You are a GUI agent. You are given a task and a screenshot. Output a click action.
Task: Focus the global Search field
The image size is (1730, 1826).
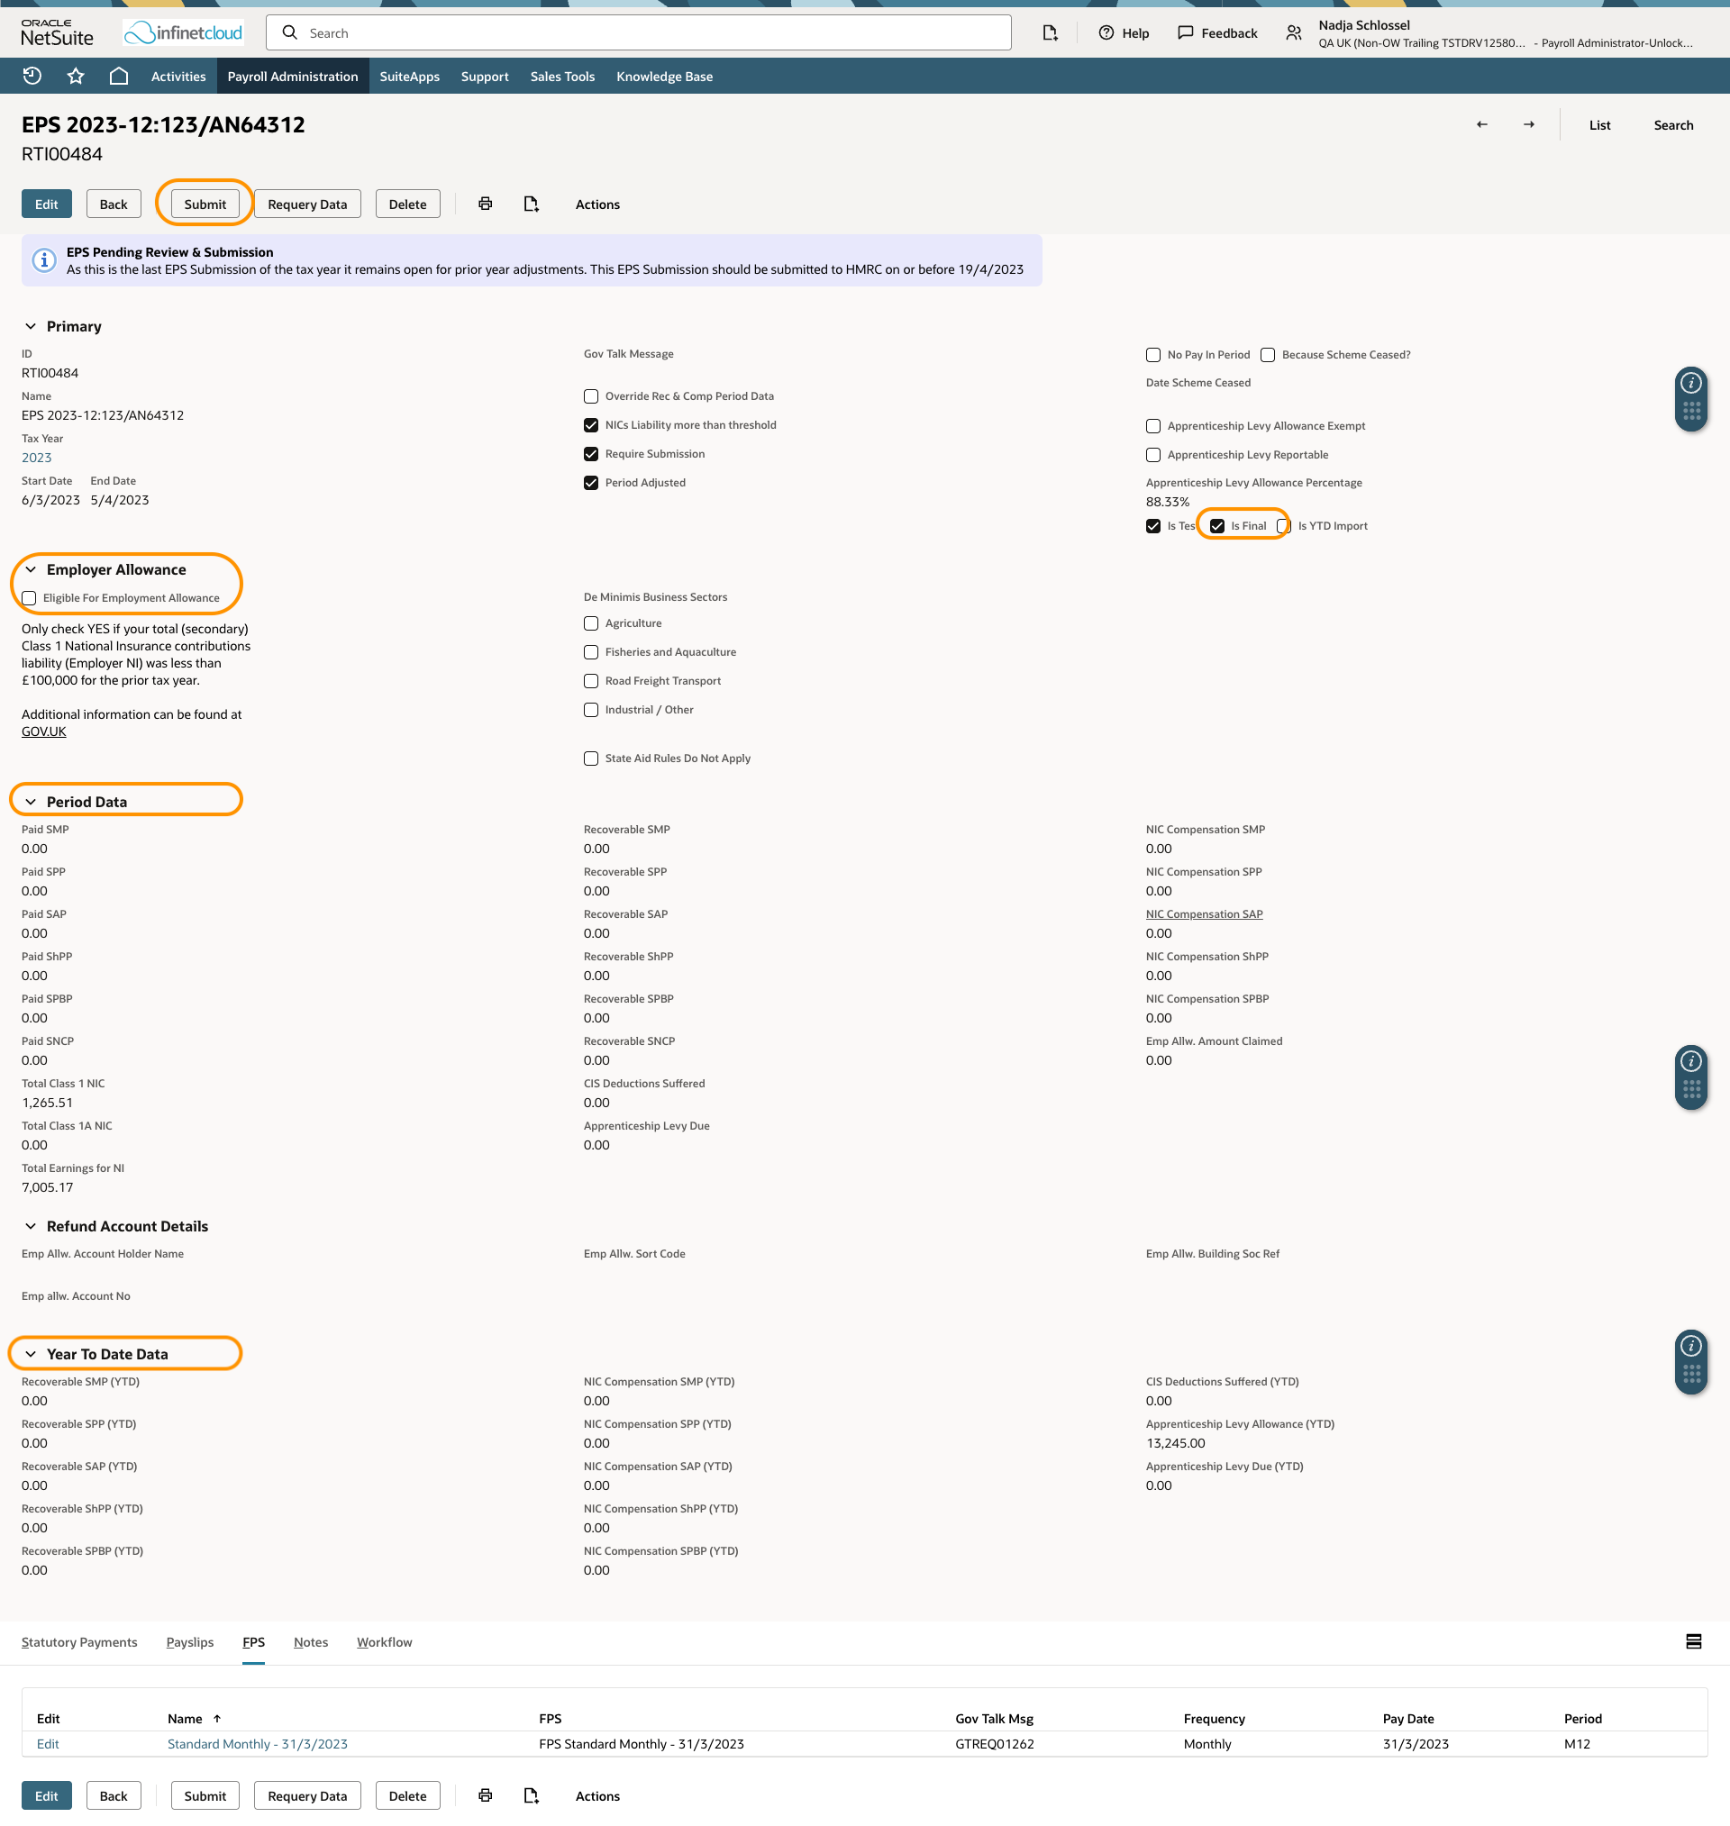coord(638,33)
